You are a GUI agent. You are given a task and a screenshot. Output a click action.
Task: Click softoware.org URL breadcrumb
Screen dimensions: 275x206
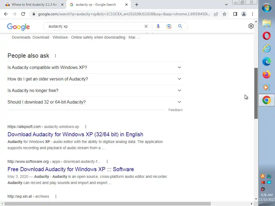coord(54,161)
